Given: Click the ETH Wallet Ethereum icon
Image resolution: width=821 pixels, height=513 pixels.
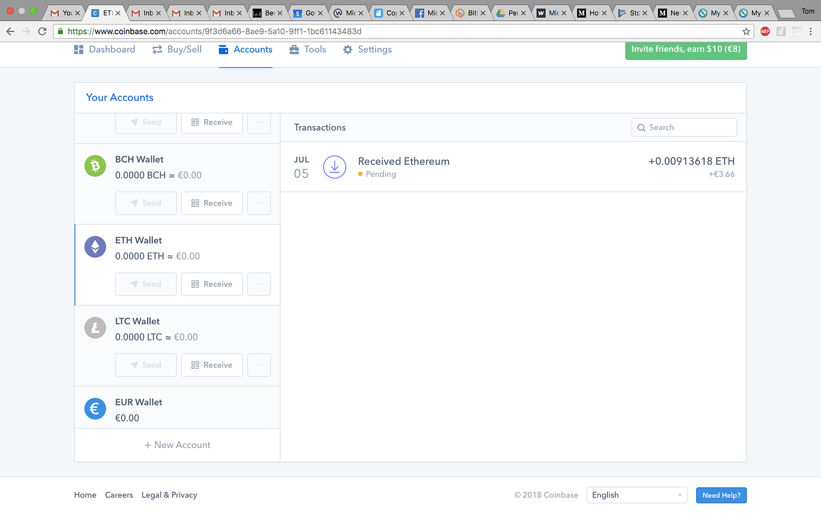Looking at the screenshot, I should (95, 247).
